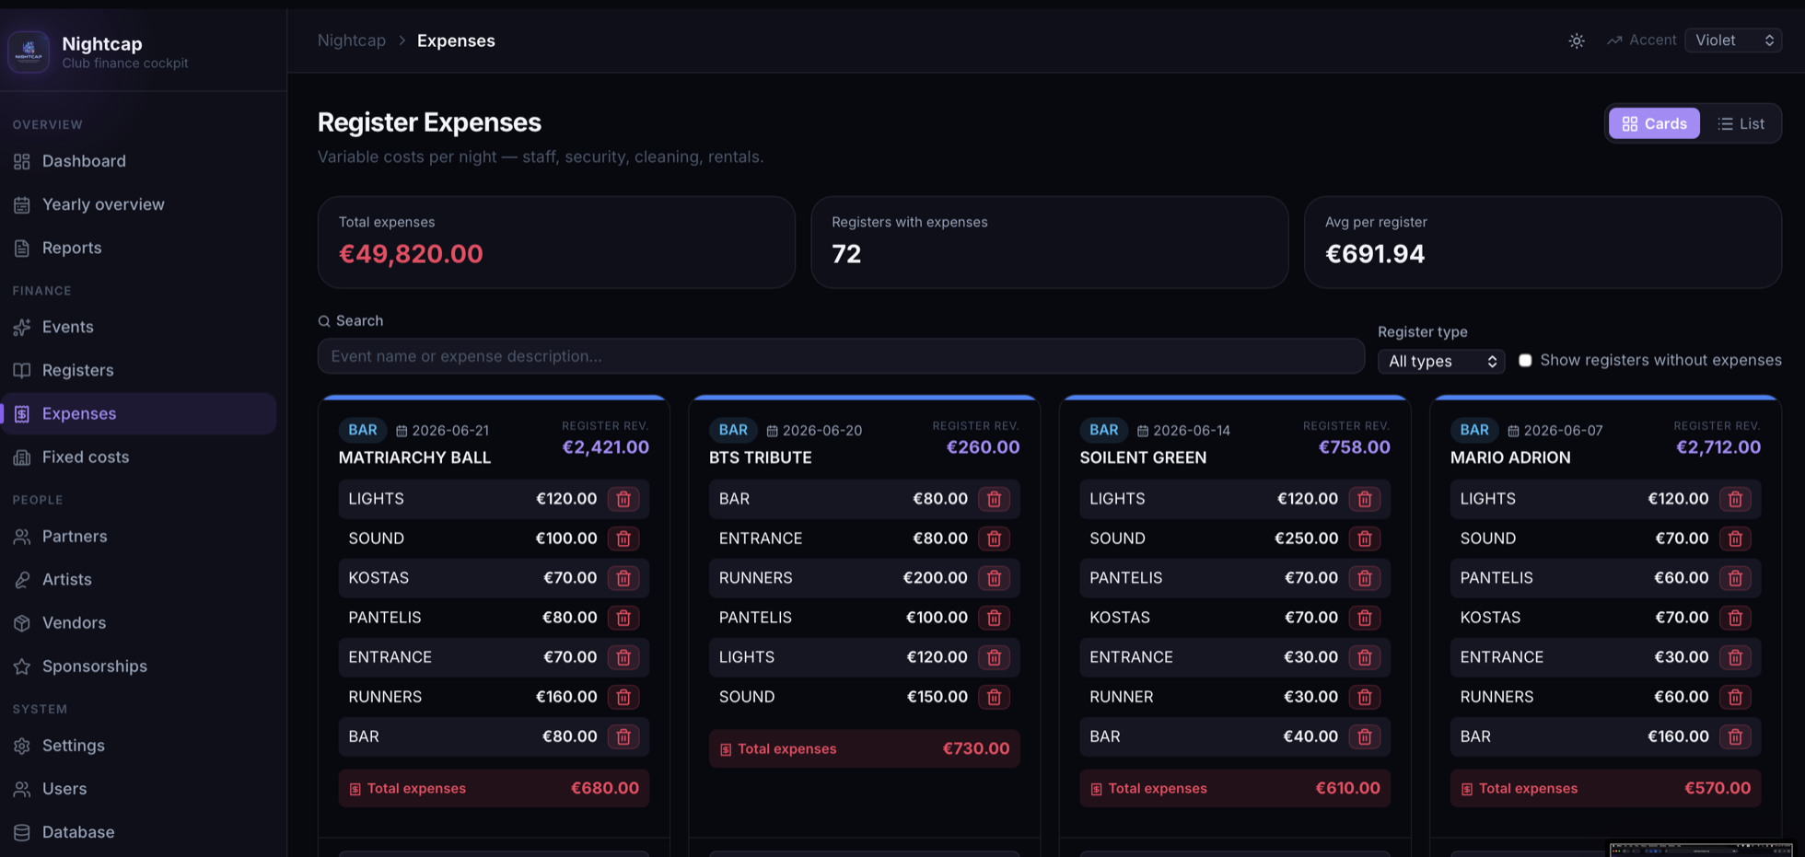This screenshot has height=857, width=1805.
Task: Delete KOSTAS expense in Mario Adrion card
Action: [x=1735, y=618]
